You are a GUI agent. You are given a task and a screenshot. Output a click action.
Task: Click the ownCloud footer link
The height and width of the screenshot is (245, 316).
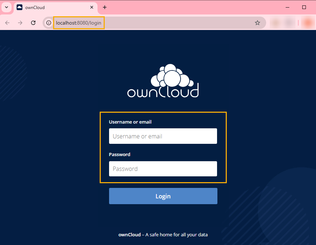(x=130, y=235)
